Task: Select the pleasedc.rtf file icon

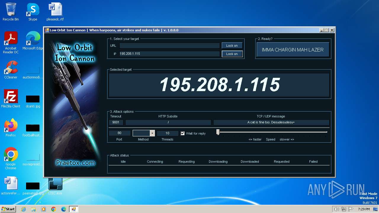Action: [55, 12]
